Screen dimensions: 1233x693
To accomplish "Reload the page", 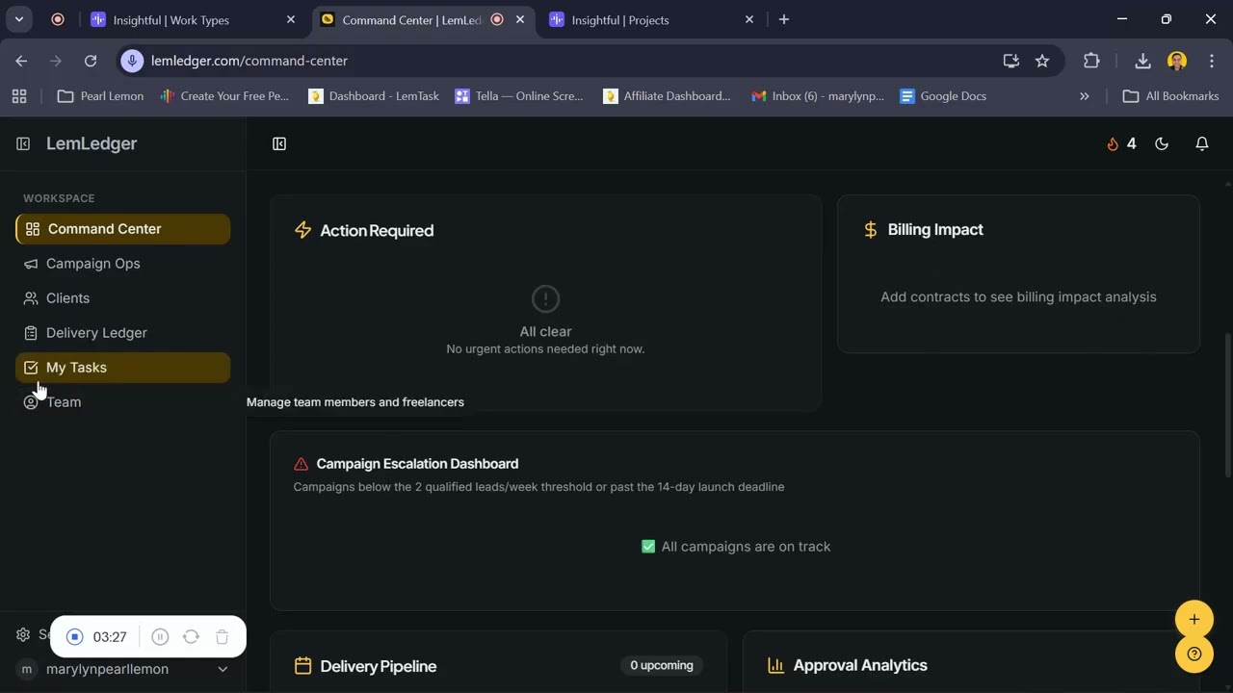I will click(91, 61).
